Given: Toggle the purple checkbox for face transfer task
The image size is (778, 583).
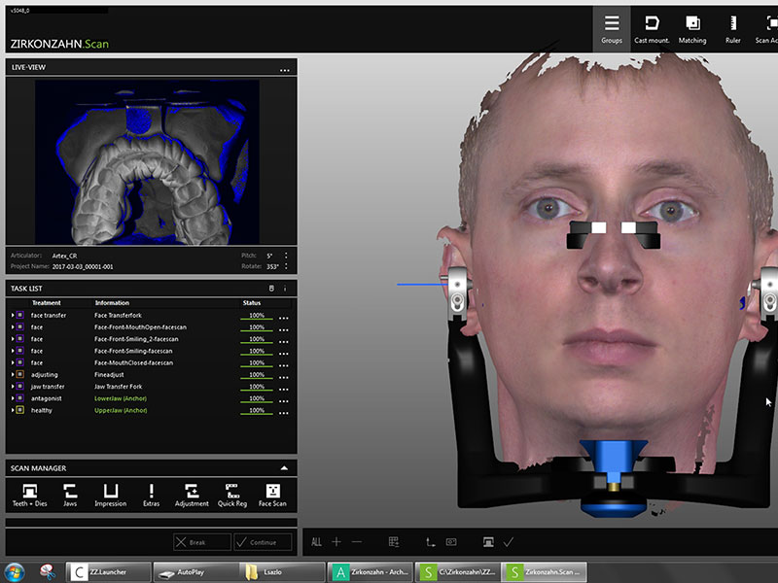Looking at the screenshot, I should 20,316.
